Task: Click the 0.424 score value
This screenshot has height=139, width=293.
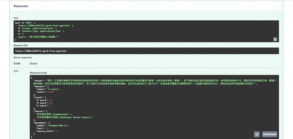Action: pyautogui.click(x=51, y=92)
